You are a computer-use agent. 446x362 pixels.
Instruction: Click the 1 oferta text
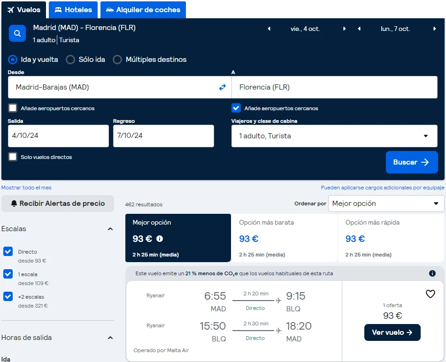392,305
